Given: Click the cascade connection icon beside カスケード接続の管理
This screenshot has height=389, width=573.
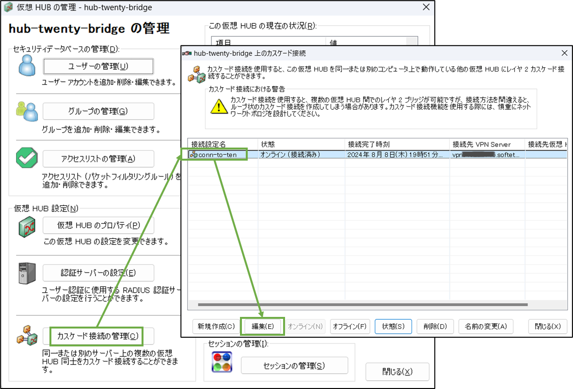Looking at the screenshot, I should tap(27, 334).
